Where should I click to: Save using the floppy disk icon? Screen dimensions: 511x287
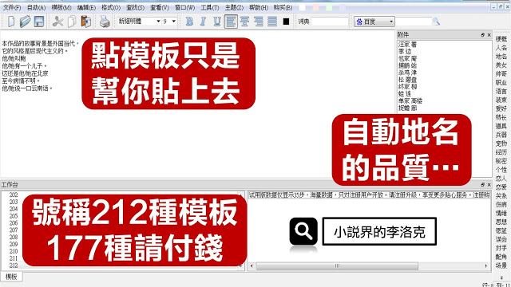tap(39, 22)
